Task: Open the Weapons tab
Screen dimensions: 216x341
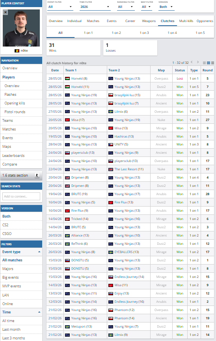Action: tap(149, 21)
